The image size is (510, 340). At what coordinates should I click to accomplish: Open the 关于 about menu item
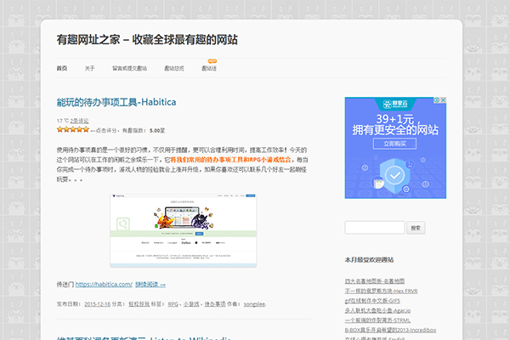(90, 69)
